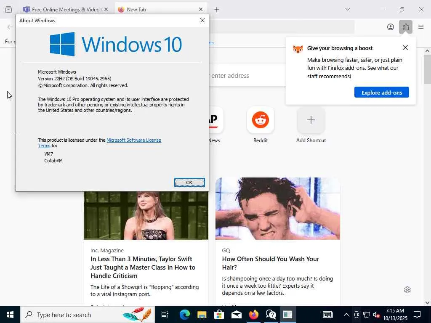Open the hair washing article image
Viewport: 431px width, 323px height.
[x=278, y=209]
